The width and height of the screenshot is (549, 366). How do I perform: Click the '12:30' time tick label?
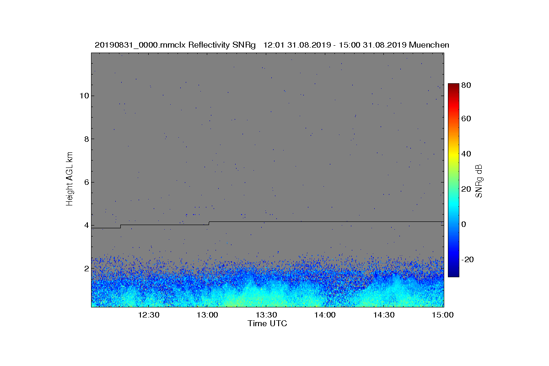pos(148,315)
